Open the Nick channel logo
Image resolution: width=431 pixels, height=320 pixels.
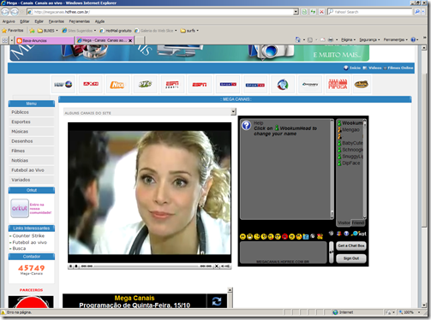tap(117, 85)
